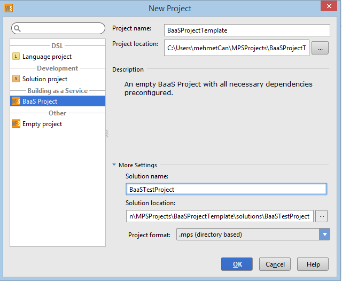Close the New Project dialog
The height and width of the screenshot is (281, 342).
(x=328, y=6)
